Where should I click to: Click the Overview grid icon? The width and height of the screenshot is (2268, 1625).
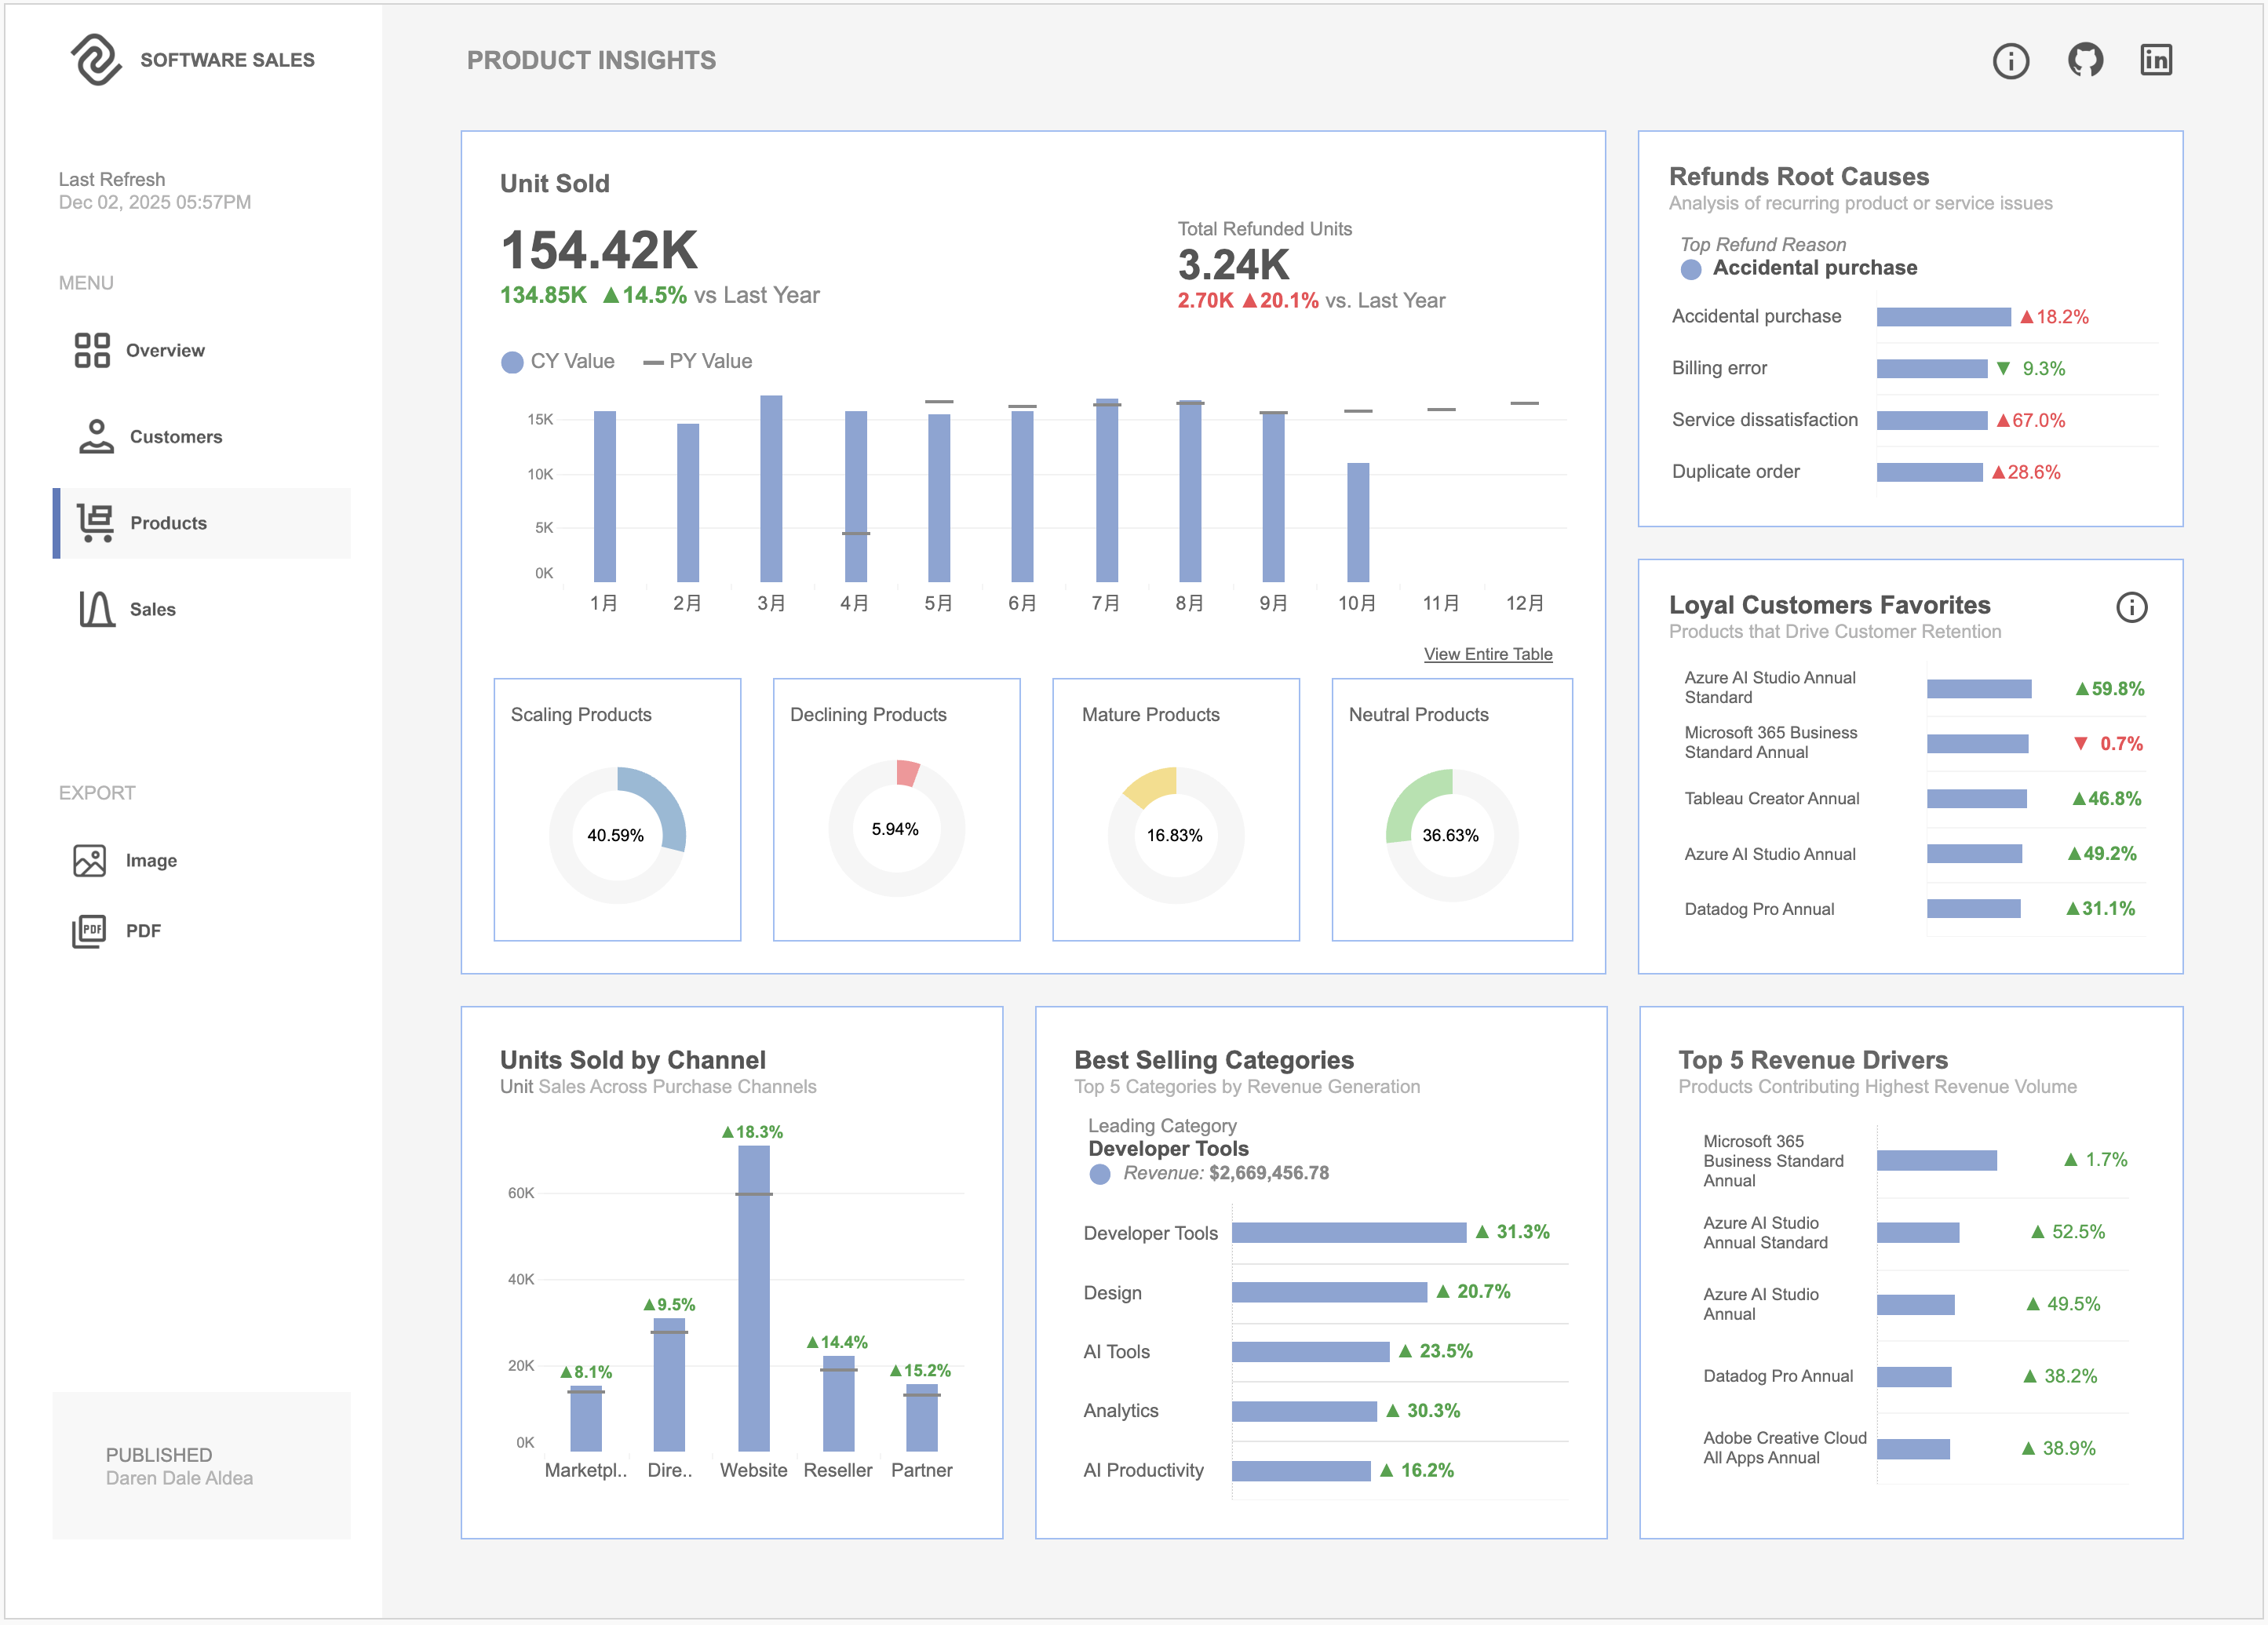click(92, 351)
